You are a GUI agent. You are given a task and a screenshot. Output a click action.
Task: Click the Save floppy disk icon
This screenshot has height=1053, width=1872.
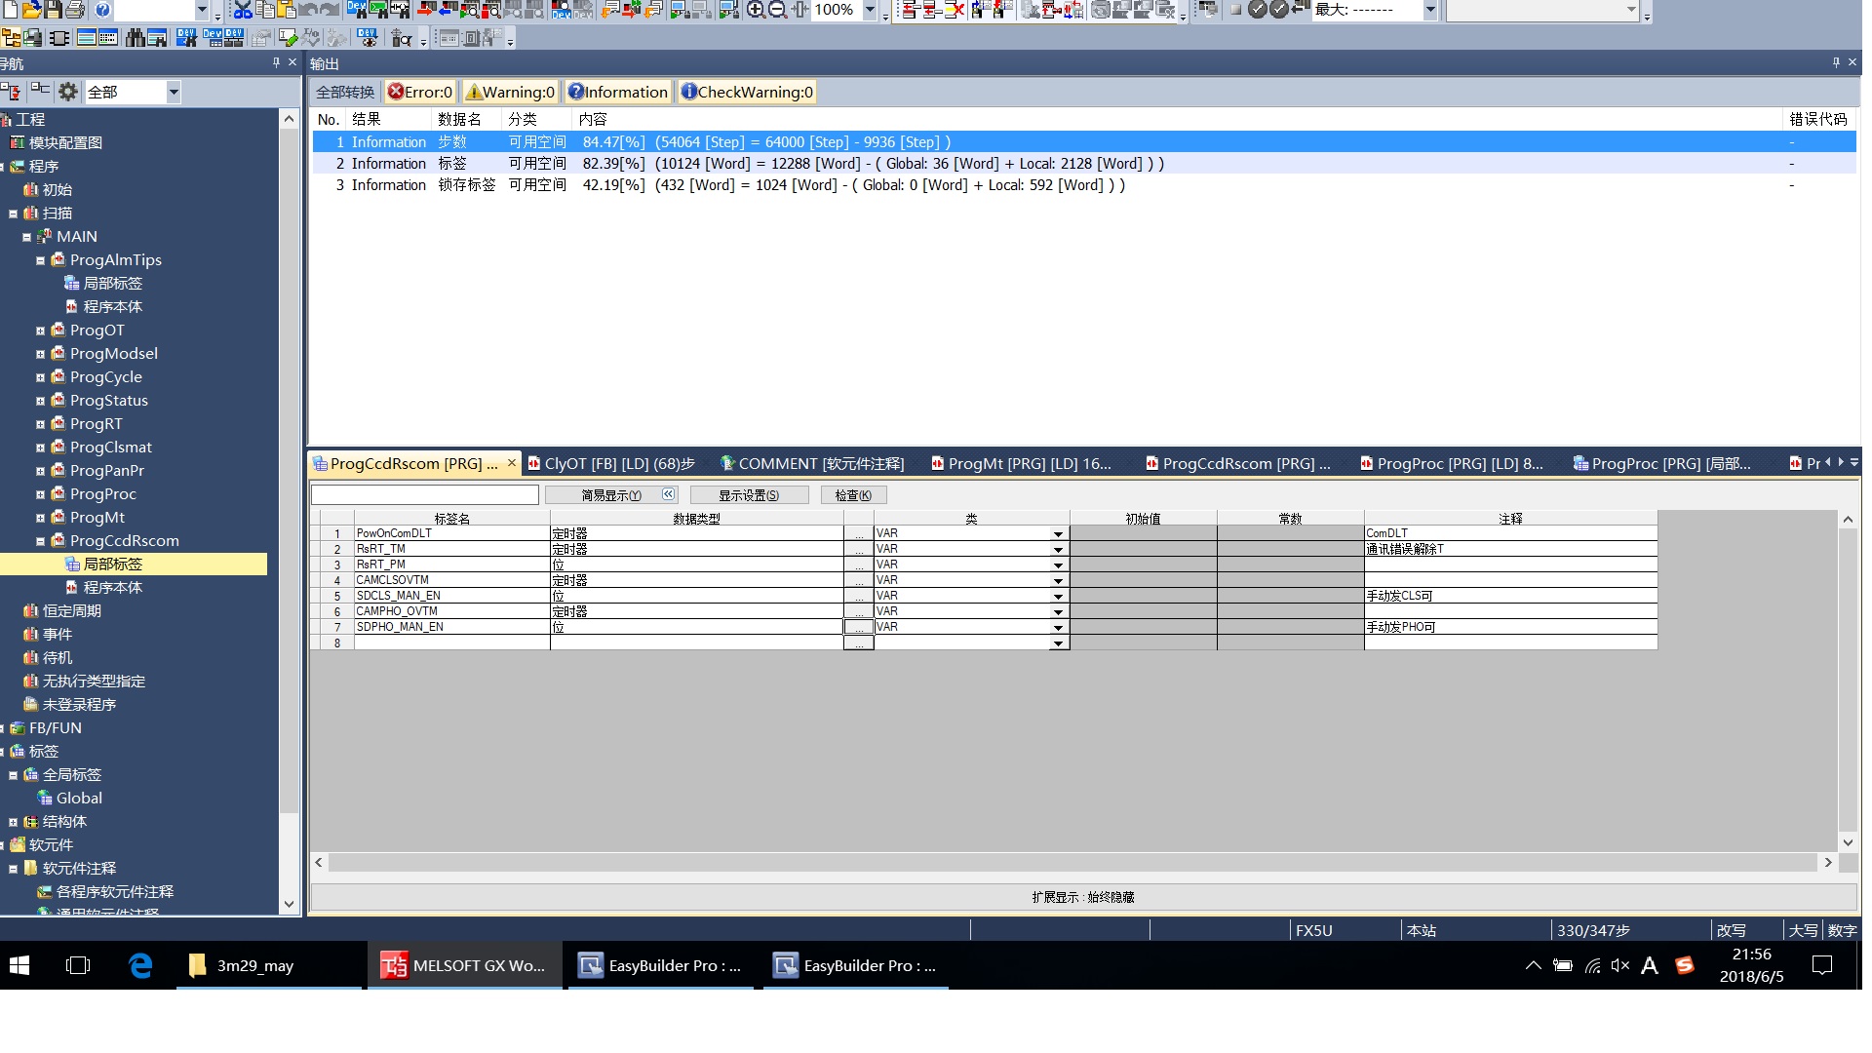click(x=54, y=10)
